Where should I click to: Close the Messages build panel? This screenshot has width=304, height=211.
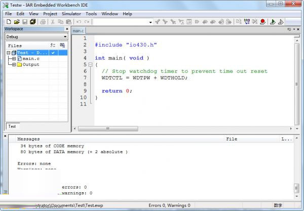5,136
